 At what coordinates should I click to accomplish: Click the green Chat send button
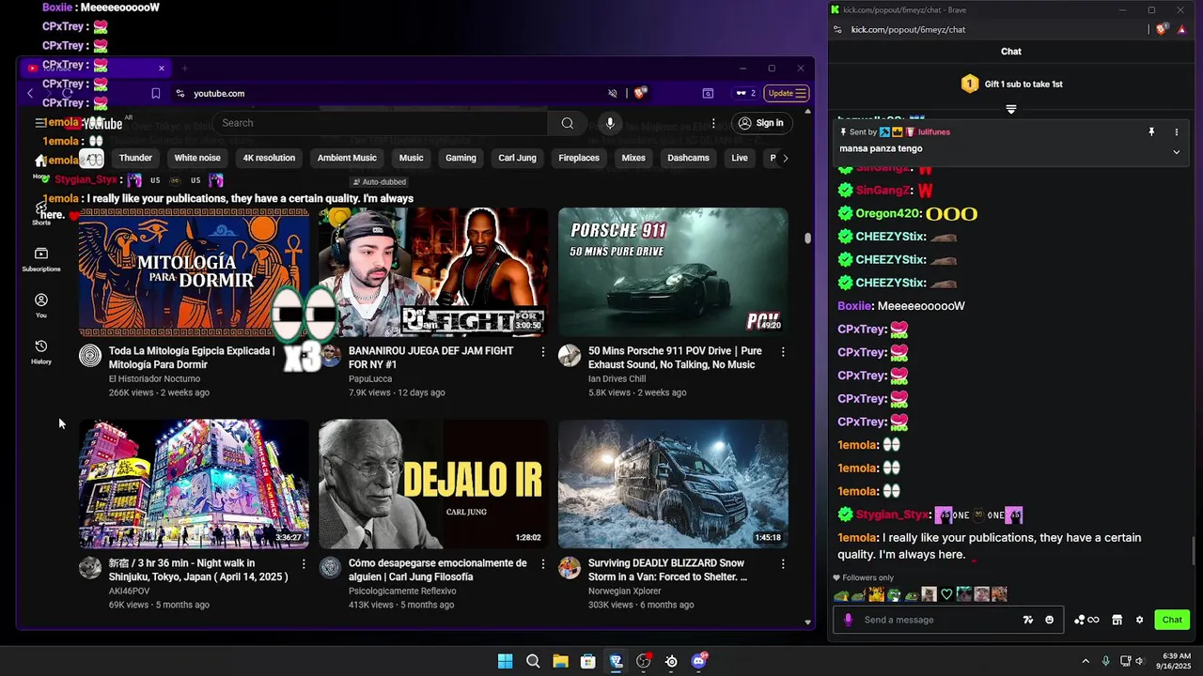(x=1172, y=620)
